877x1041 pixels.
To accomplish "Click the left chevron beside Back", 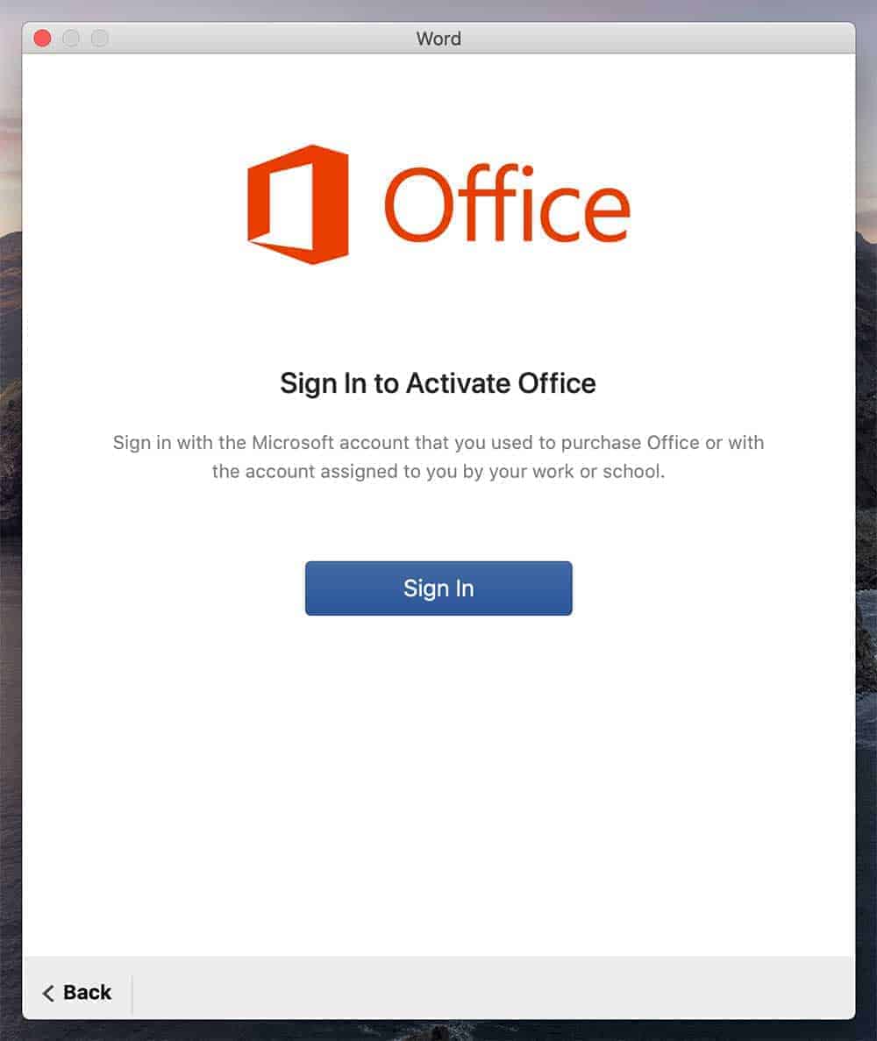I will [48, 993].
